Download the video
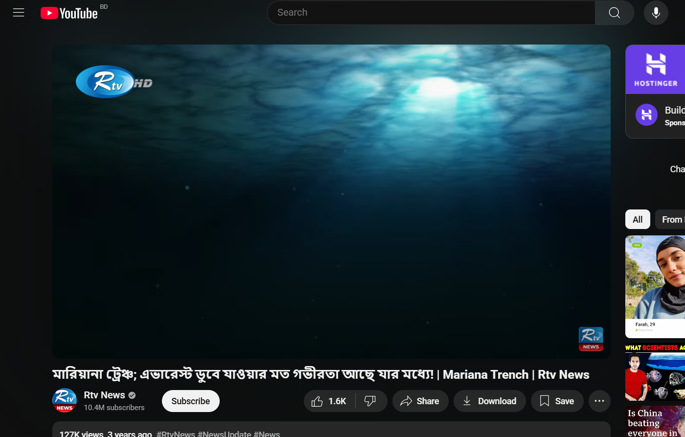Screen dimensions: 685x437 tap(489, 401)
